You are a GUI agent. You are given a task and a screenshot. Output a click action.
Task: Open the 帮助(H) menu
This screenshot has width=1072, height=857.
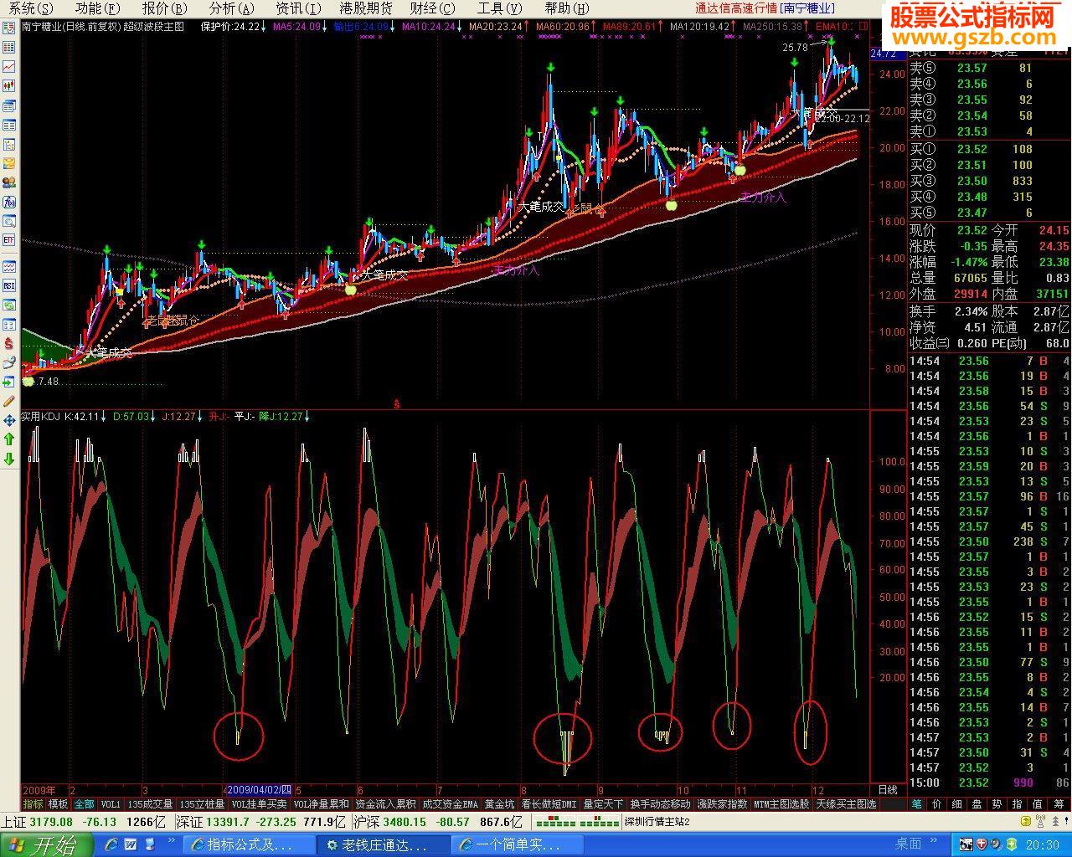[567, 8]
